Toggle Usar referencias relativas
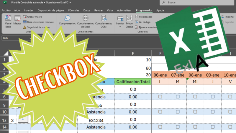Image resolution: width=236 pixels, height=133 pixels. coord(38,22)
